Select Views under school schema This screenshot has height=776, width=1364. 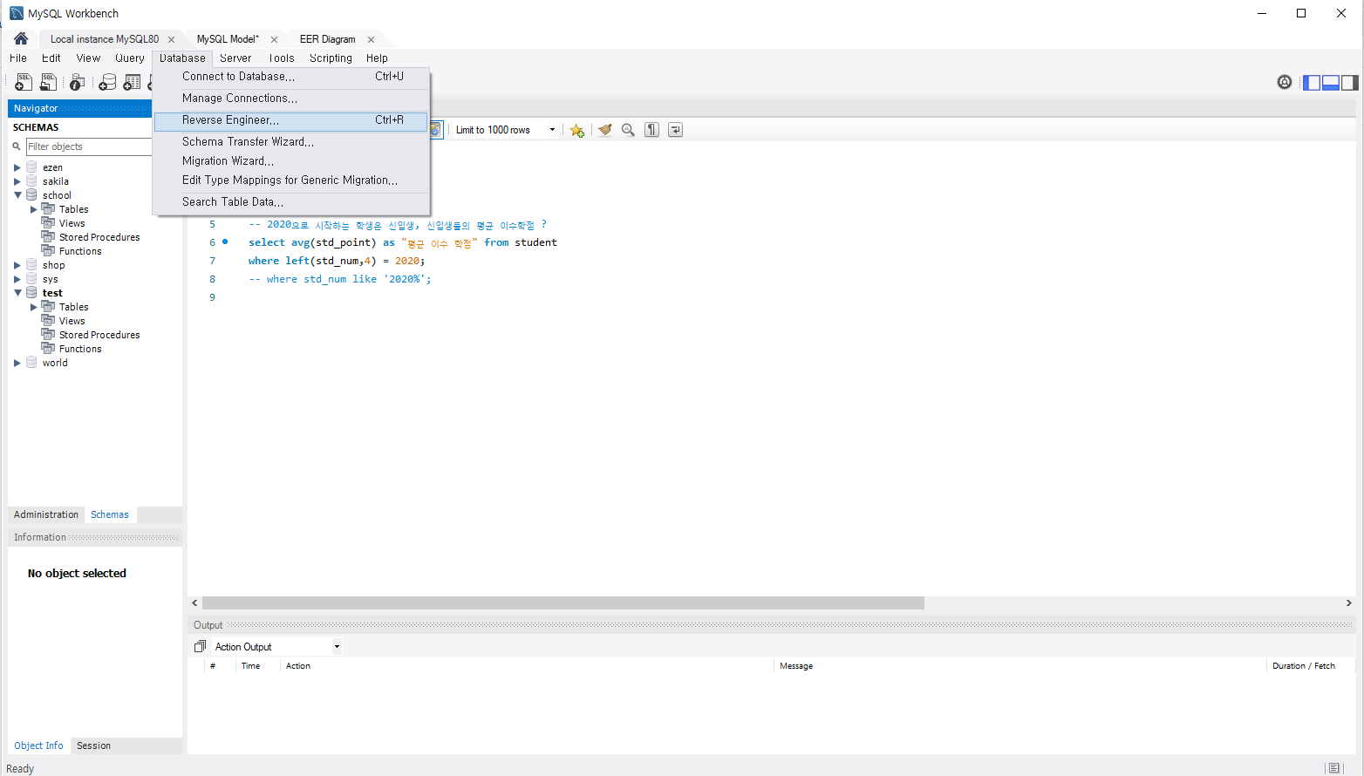[x=72, y=223]
